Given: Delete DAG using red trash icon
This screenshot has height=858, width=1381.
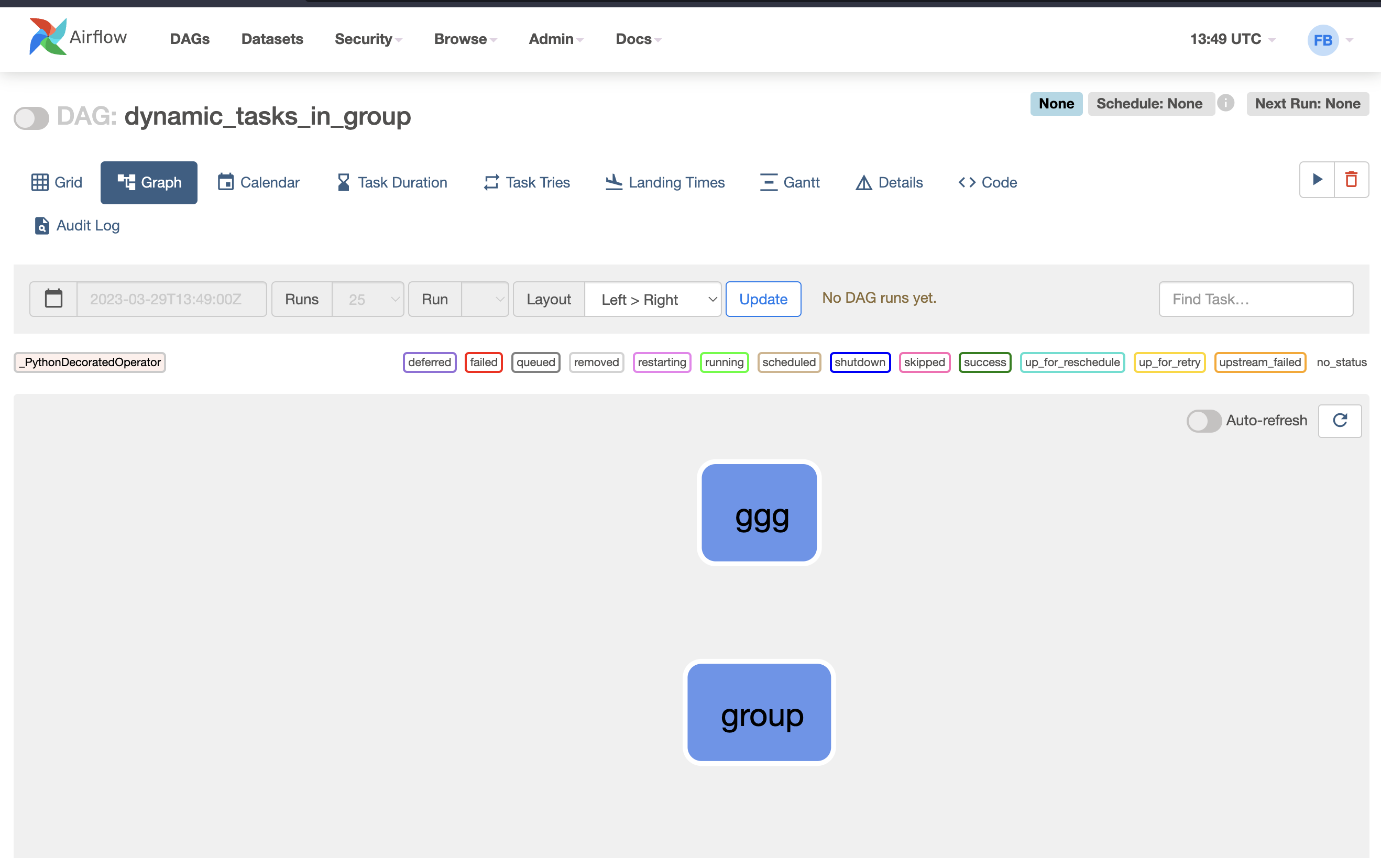Looking at the screenshot, I should coord(1352,180).
